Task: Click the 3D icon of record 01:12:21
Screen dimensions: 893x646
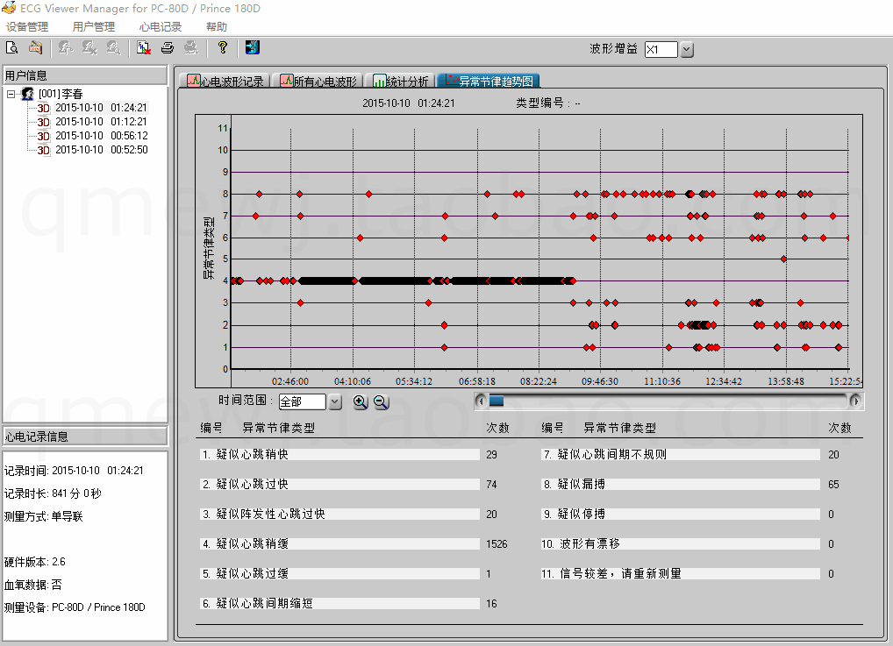Action: (x=43, y=122)
